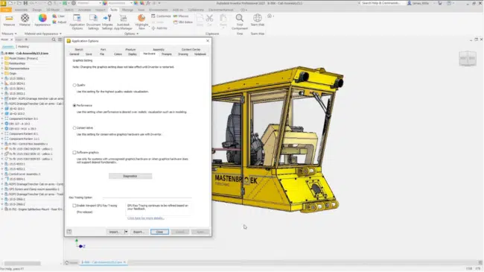Viewport: 484px width, 272px height.
Task: Click the Customize ribbon icon
Action: 153,16
